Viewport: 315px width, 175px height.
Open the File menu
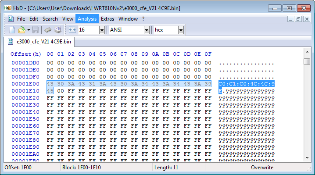21,19
